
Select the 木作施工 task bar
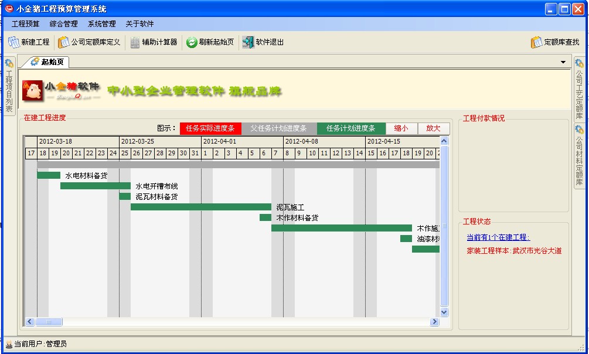coord(342,228)
